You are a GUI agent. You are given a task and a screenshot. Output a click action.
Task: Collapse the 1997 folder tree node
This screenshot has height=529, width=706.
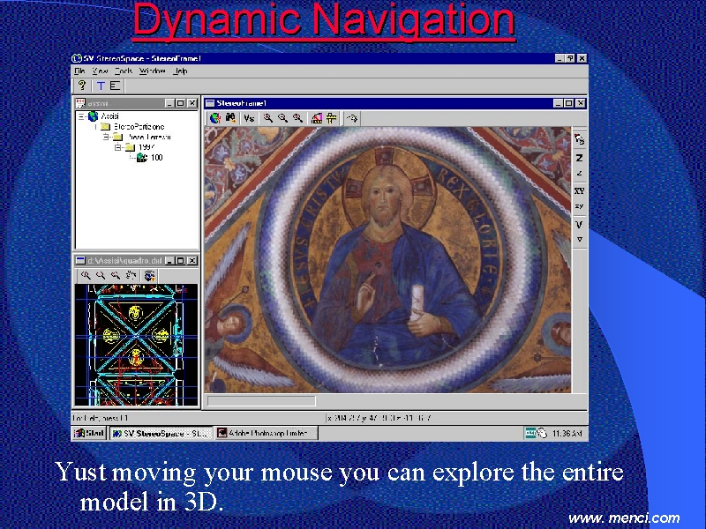tap(118, 147)
